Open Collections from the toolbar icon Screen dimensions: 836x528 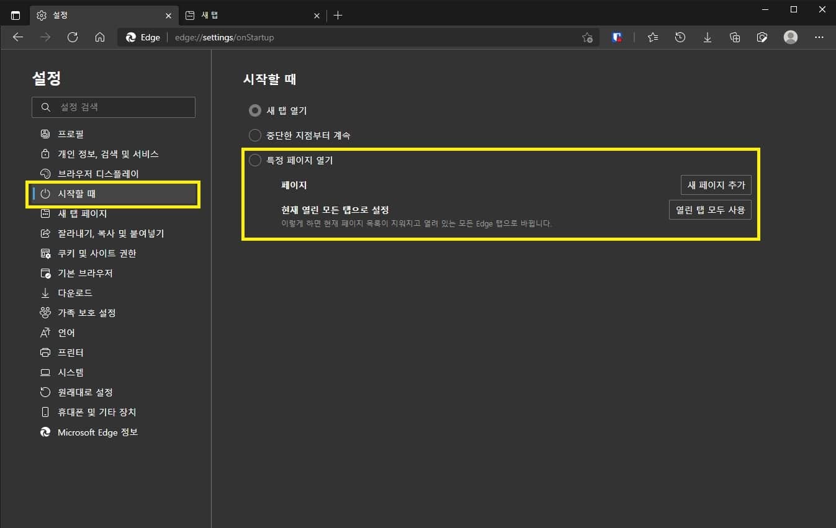click(735, 37)
